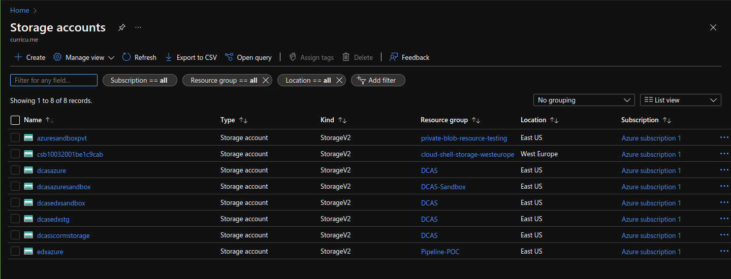Sort by the Resource group column
Viewport: 731px width, 279px height.
click(x=450, y=120)
